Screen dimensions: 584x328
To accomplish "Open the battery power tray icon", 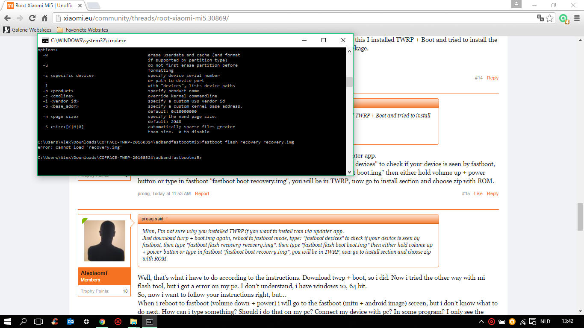I will (502, 322).
